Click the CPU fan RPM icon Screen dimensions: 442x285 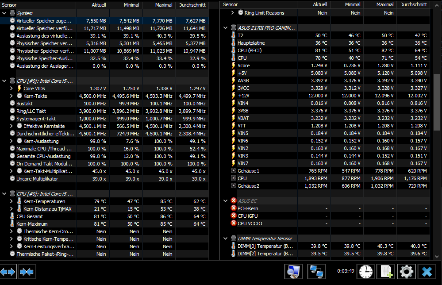(234, 178)
